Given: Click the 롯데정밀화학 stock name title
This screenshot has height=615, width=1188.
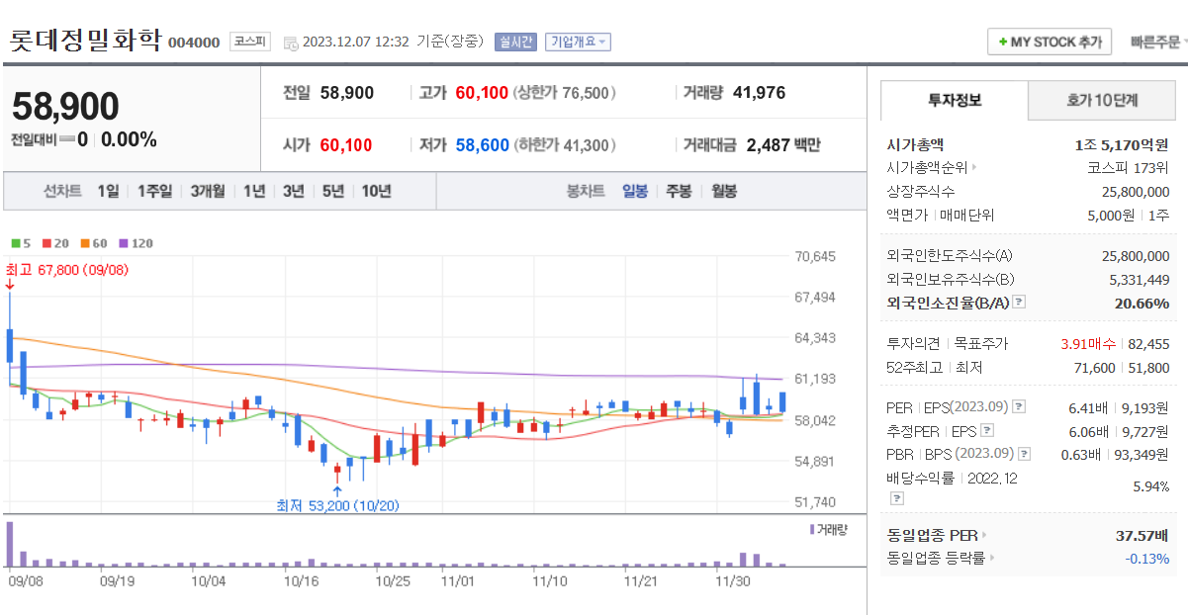Looking at the screenshot, I should (x=86, y=41).
